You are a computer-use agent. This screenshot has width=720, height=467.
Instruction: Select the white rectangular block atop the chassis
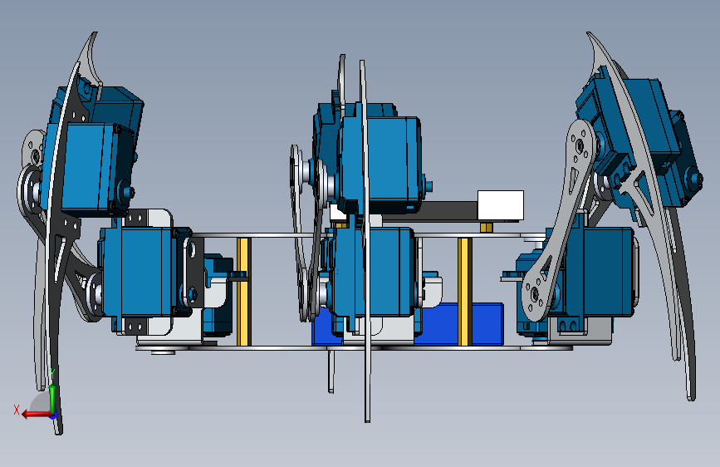pos(501,205)
